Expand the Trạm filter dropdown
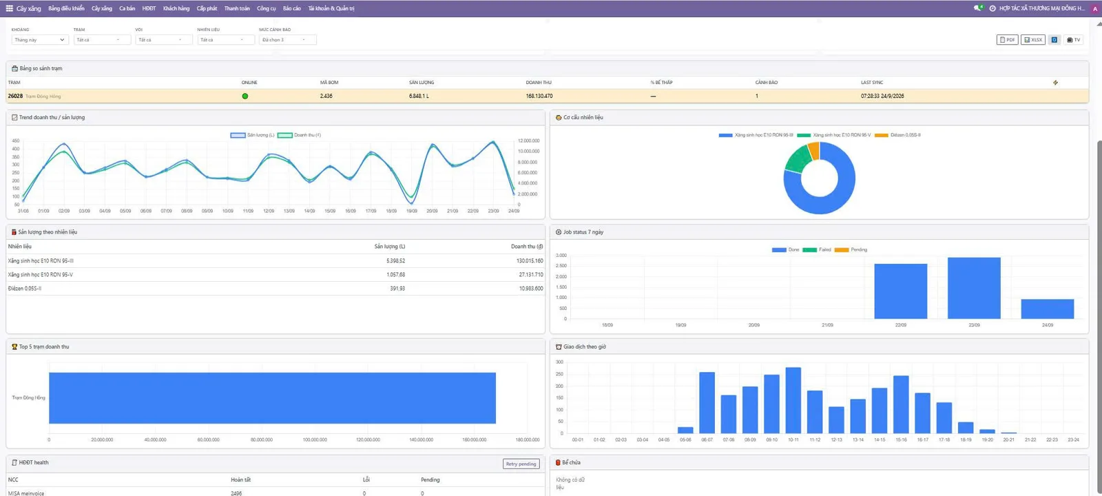Viewport: 1102px width, 496px height. 102,40
